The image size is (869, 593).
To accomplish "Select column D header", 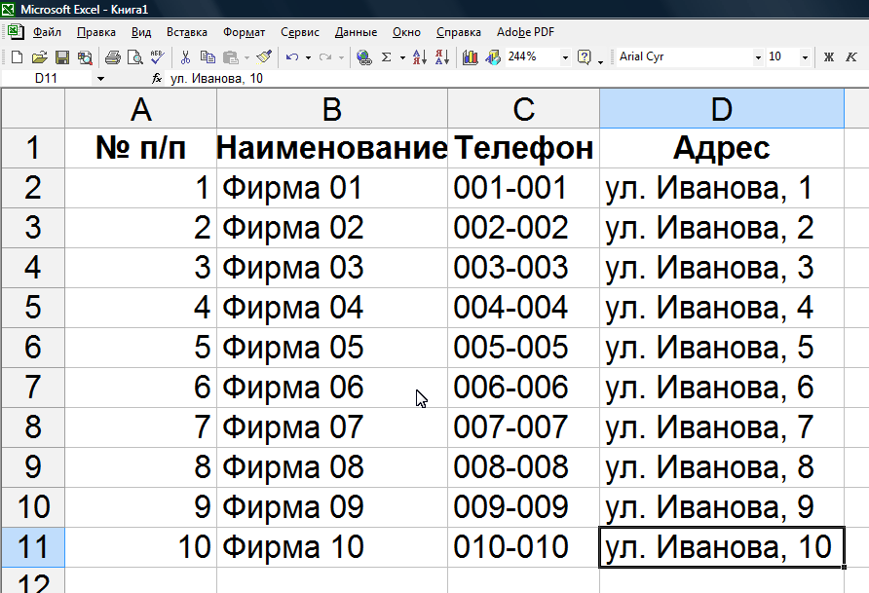I will [x=722, y=108].
